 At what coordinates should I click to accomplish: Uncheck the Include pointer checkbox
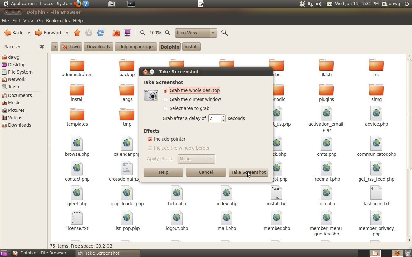(x=150, y=139)
